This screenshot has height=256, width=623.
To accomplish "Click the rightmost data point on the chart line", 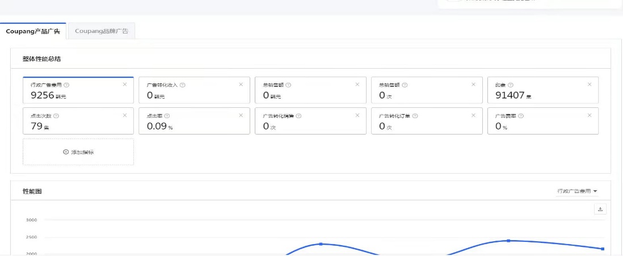I will (x=603, y=249).
